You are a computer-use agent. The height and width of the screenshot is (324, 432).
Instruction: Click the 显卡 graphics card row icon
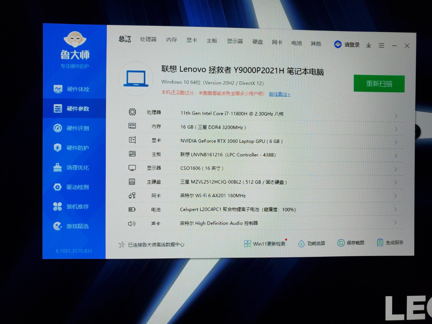pos(132,140)
